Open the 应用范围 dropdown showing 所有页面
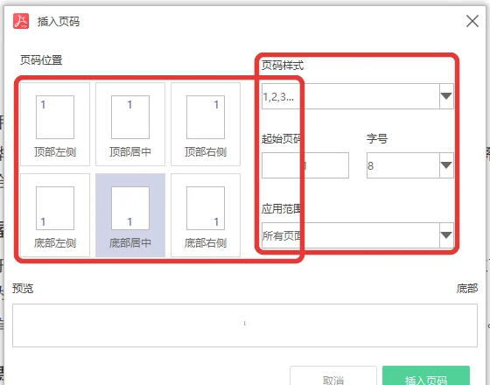 coord(358,235)
